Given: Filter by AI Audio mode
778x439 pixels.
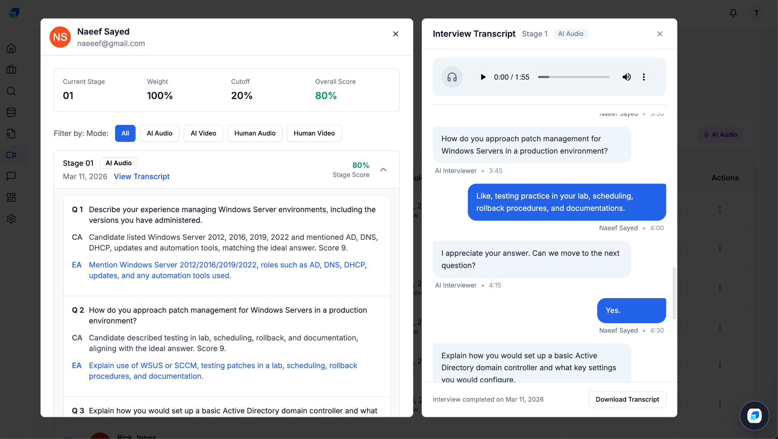Looking at the screenshot, I should (x=160, y=133).
